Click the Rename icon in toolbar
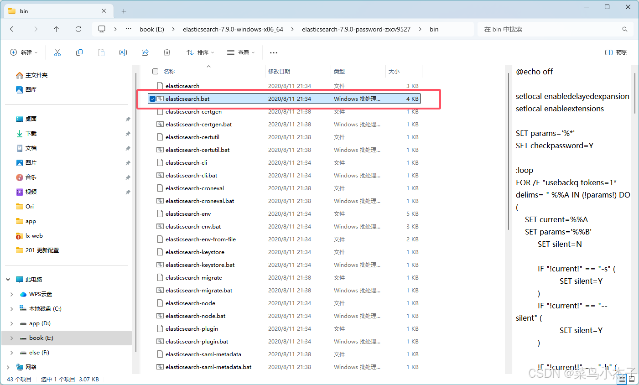The width and height of the screenshot is (639, 385). [123, 52]
